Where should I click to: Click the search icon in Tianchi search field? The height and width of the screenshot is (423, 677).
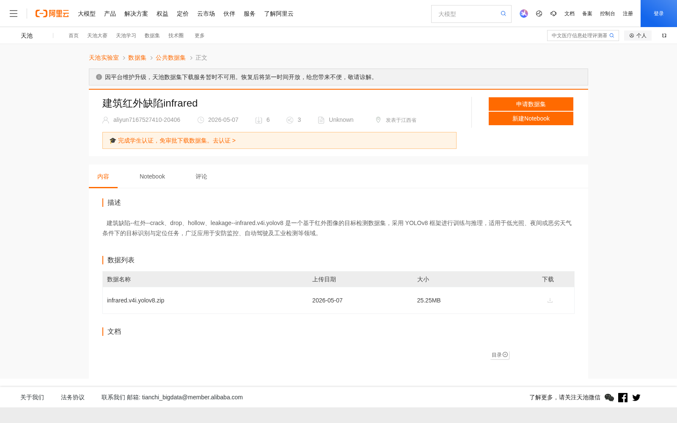(612, 36)
